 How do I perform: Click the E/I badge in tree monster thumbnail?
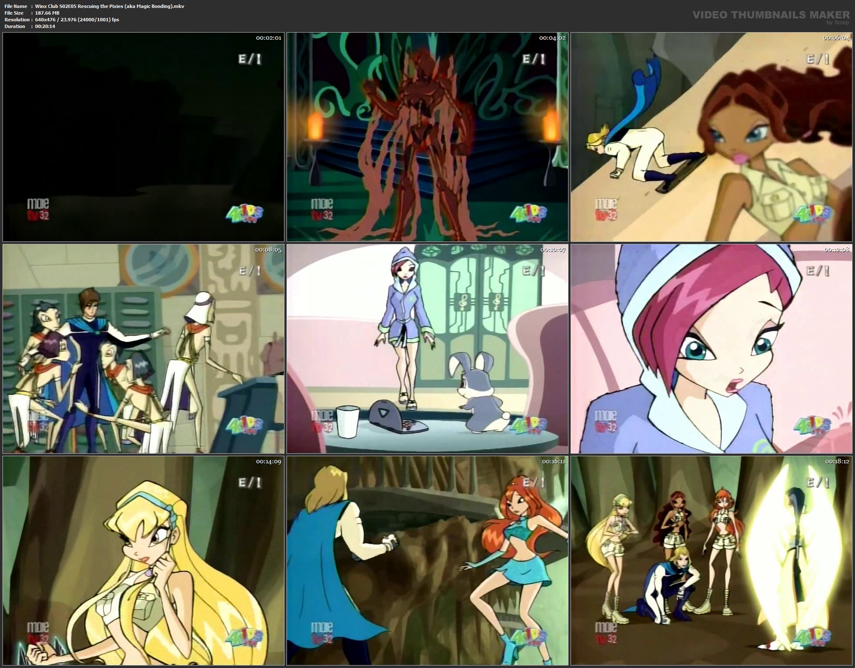pos(534,59)
